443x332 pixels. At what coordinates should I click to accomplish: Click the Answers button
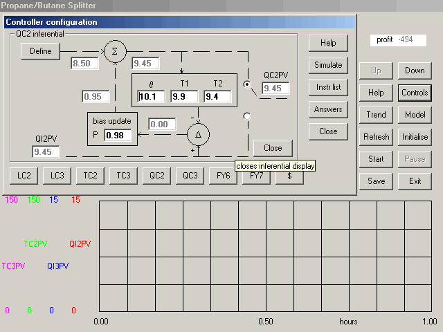click(328, 109)
